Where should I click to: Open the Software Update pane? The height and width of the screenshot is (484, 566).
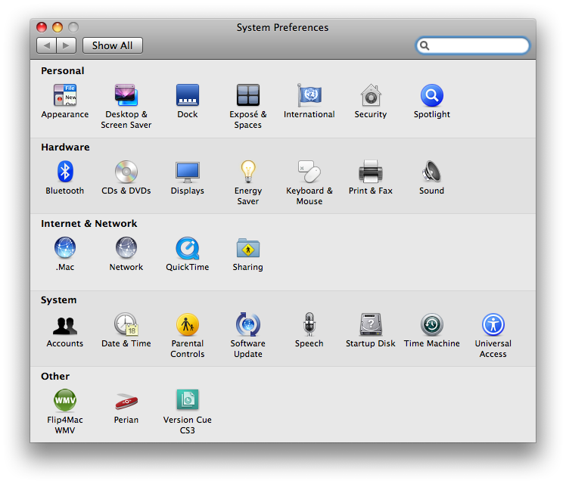248,325
